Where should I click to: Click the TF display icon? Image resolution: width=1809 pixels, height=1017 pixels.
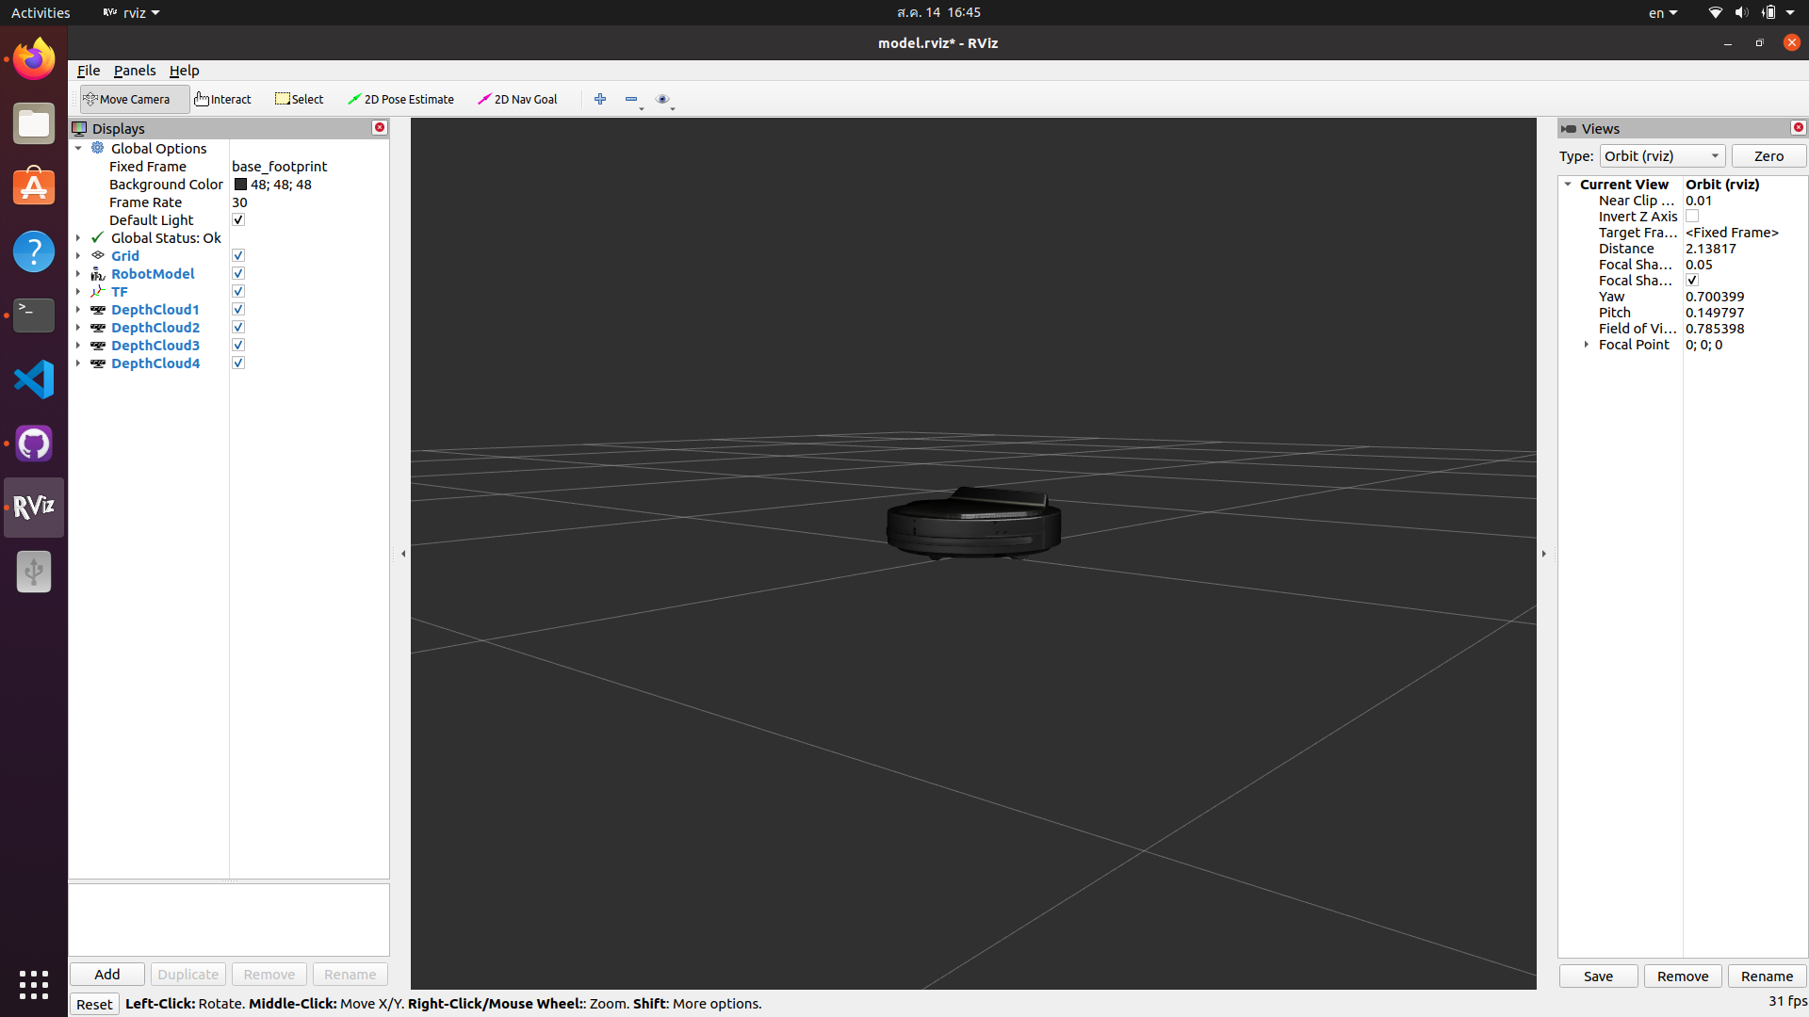tap(98, 291)
